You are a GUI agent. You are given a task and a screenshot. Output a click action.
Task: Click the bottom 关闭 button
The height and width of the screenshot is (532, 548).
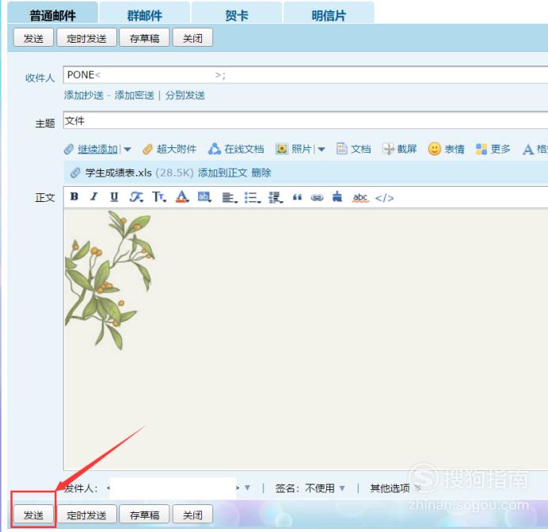point(192,514)
